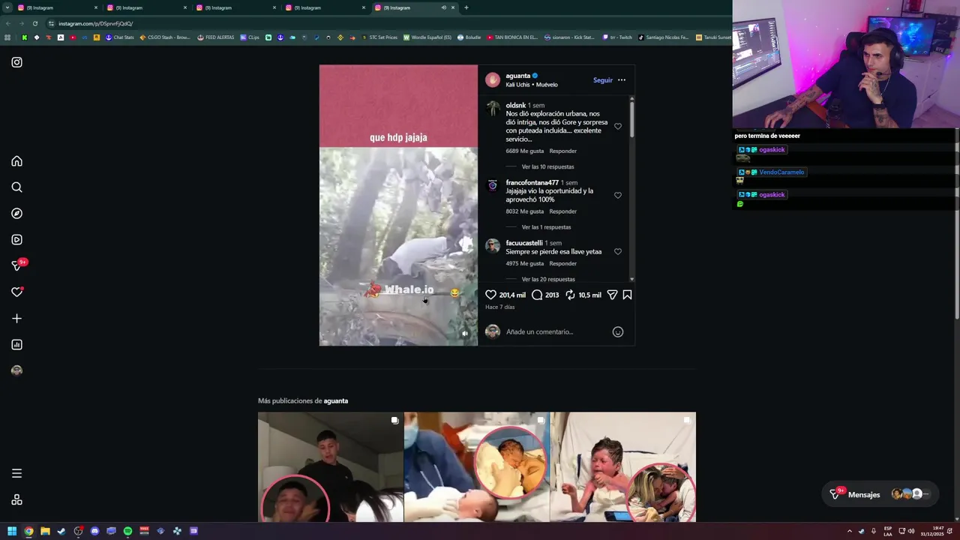This screenshot has width=960, height=540.
Task: Switch to the fourth Instagram browser tab
Action: click(325, 7)
